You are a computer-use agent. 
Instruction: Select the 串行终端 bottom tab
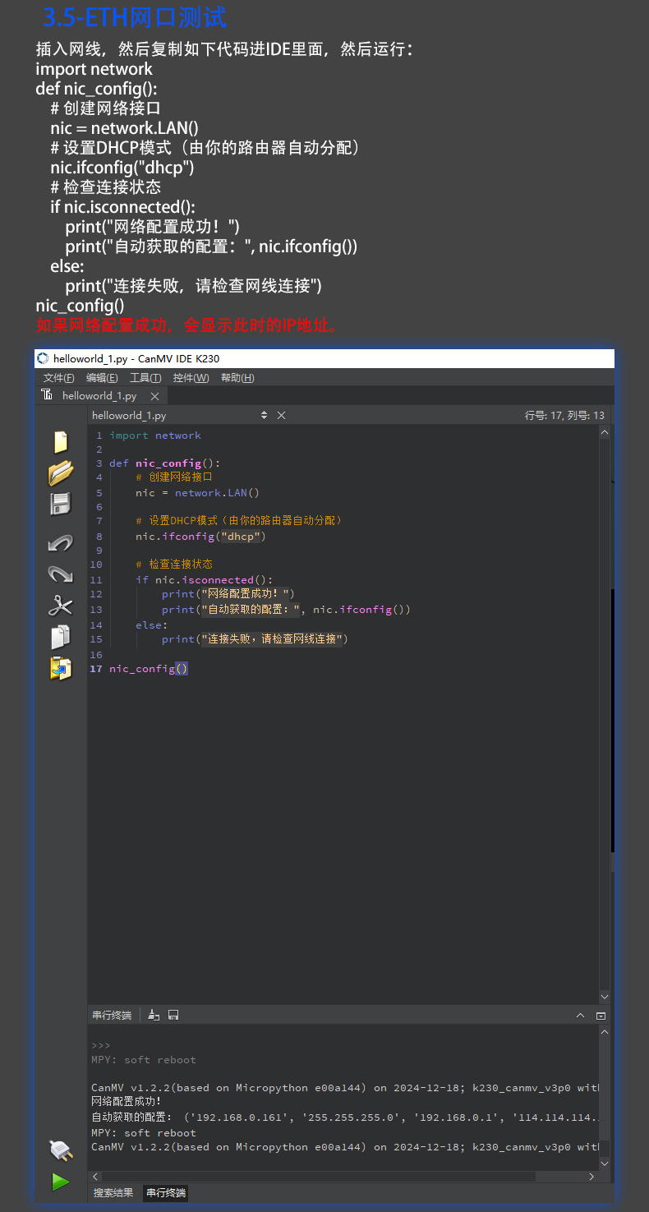pos(166,1193)
